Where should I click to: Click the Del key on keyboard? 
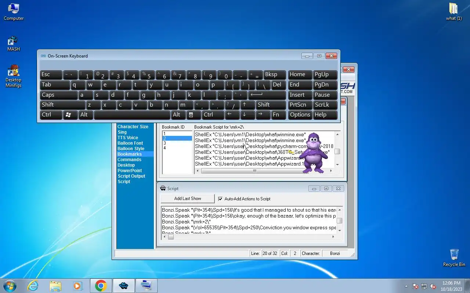(279, 85)
